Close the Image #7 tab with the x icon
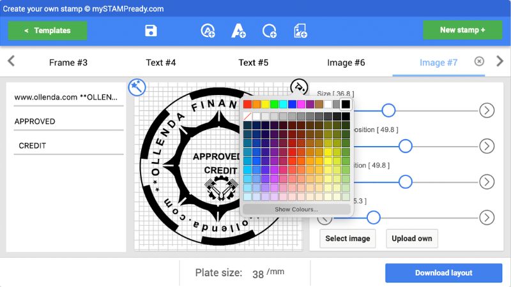The width and height of the screenshot is (511, 287). pyautogui.click(x=479, y=61)
